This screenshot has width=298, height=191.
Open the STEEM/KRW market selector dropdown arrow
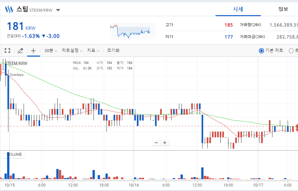58,10
